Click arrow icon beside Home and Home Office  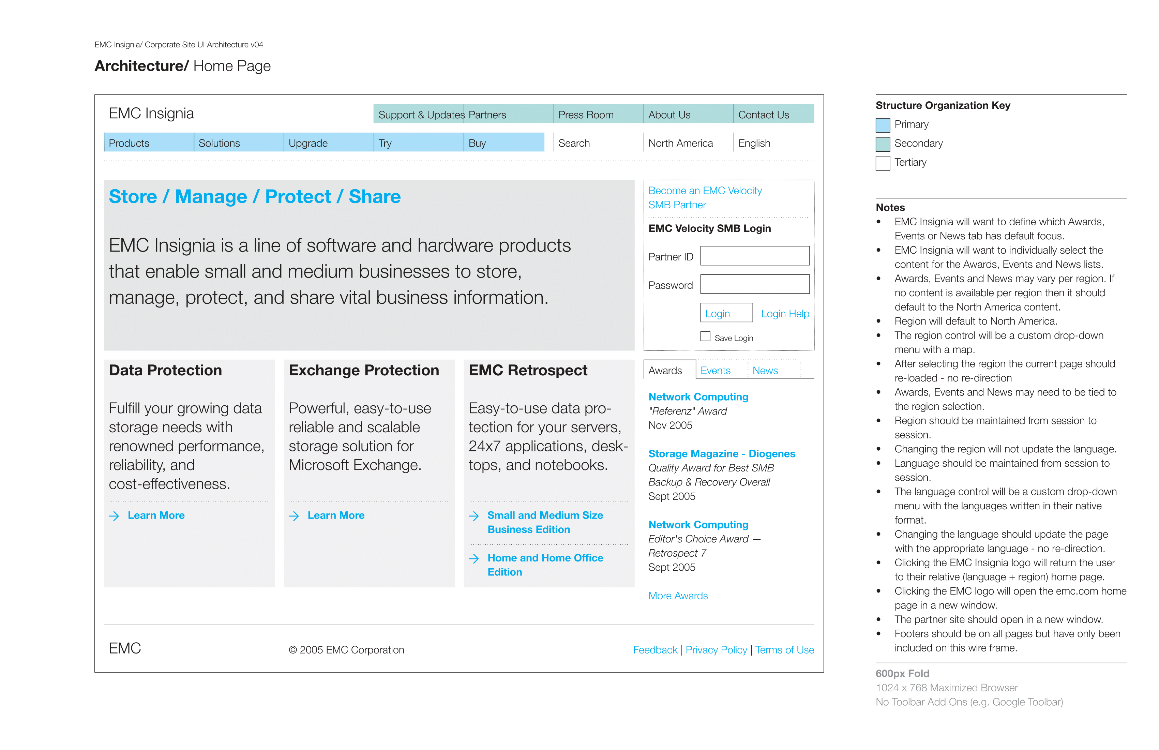click(474, 559)
